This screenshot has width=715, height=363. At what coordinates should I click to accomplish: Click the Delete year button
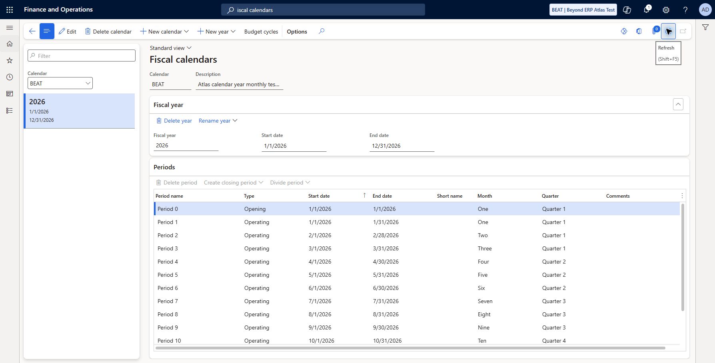(174, 121)
